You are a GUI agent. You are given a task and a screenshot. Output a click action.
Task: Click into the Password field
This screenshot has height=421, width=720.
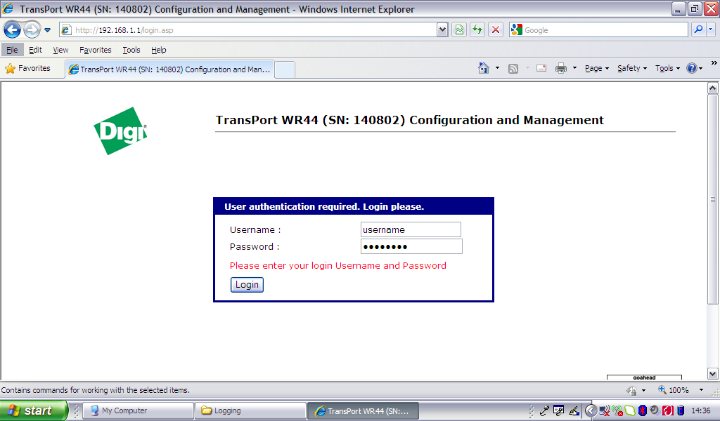411,246
